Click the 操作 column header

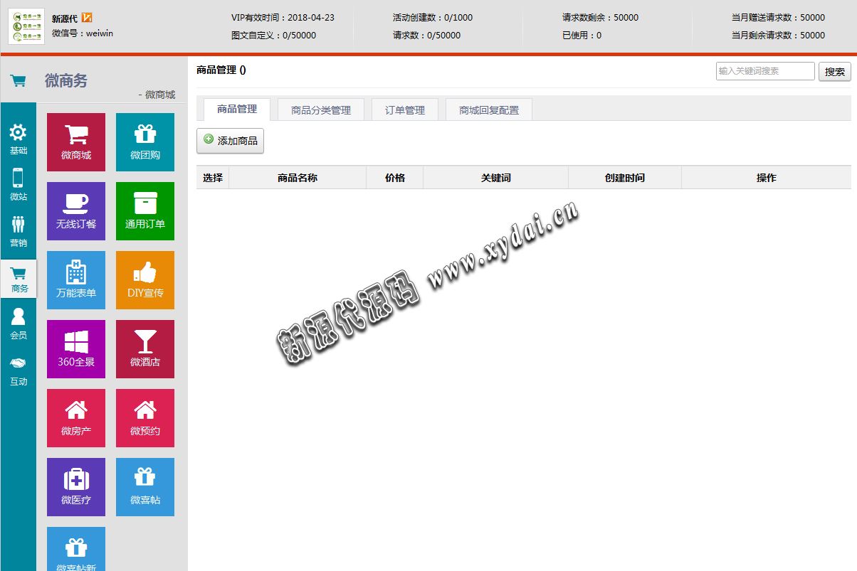tap(767, 178)
